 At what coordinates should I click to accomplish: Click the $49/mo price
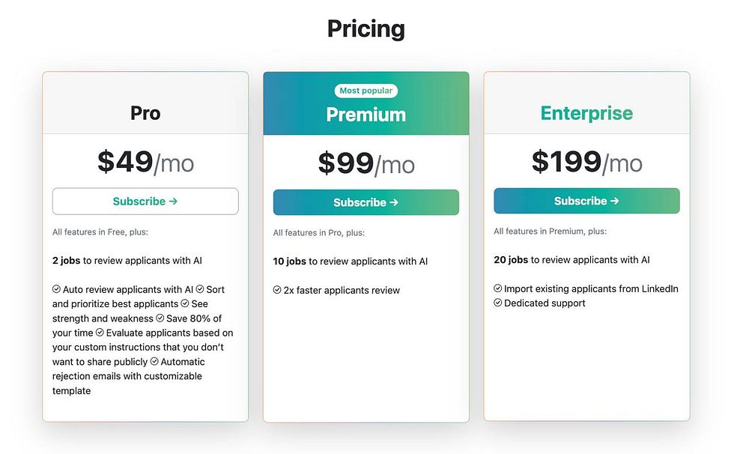[x=145, y=162]
